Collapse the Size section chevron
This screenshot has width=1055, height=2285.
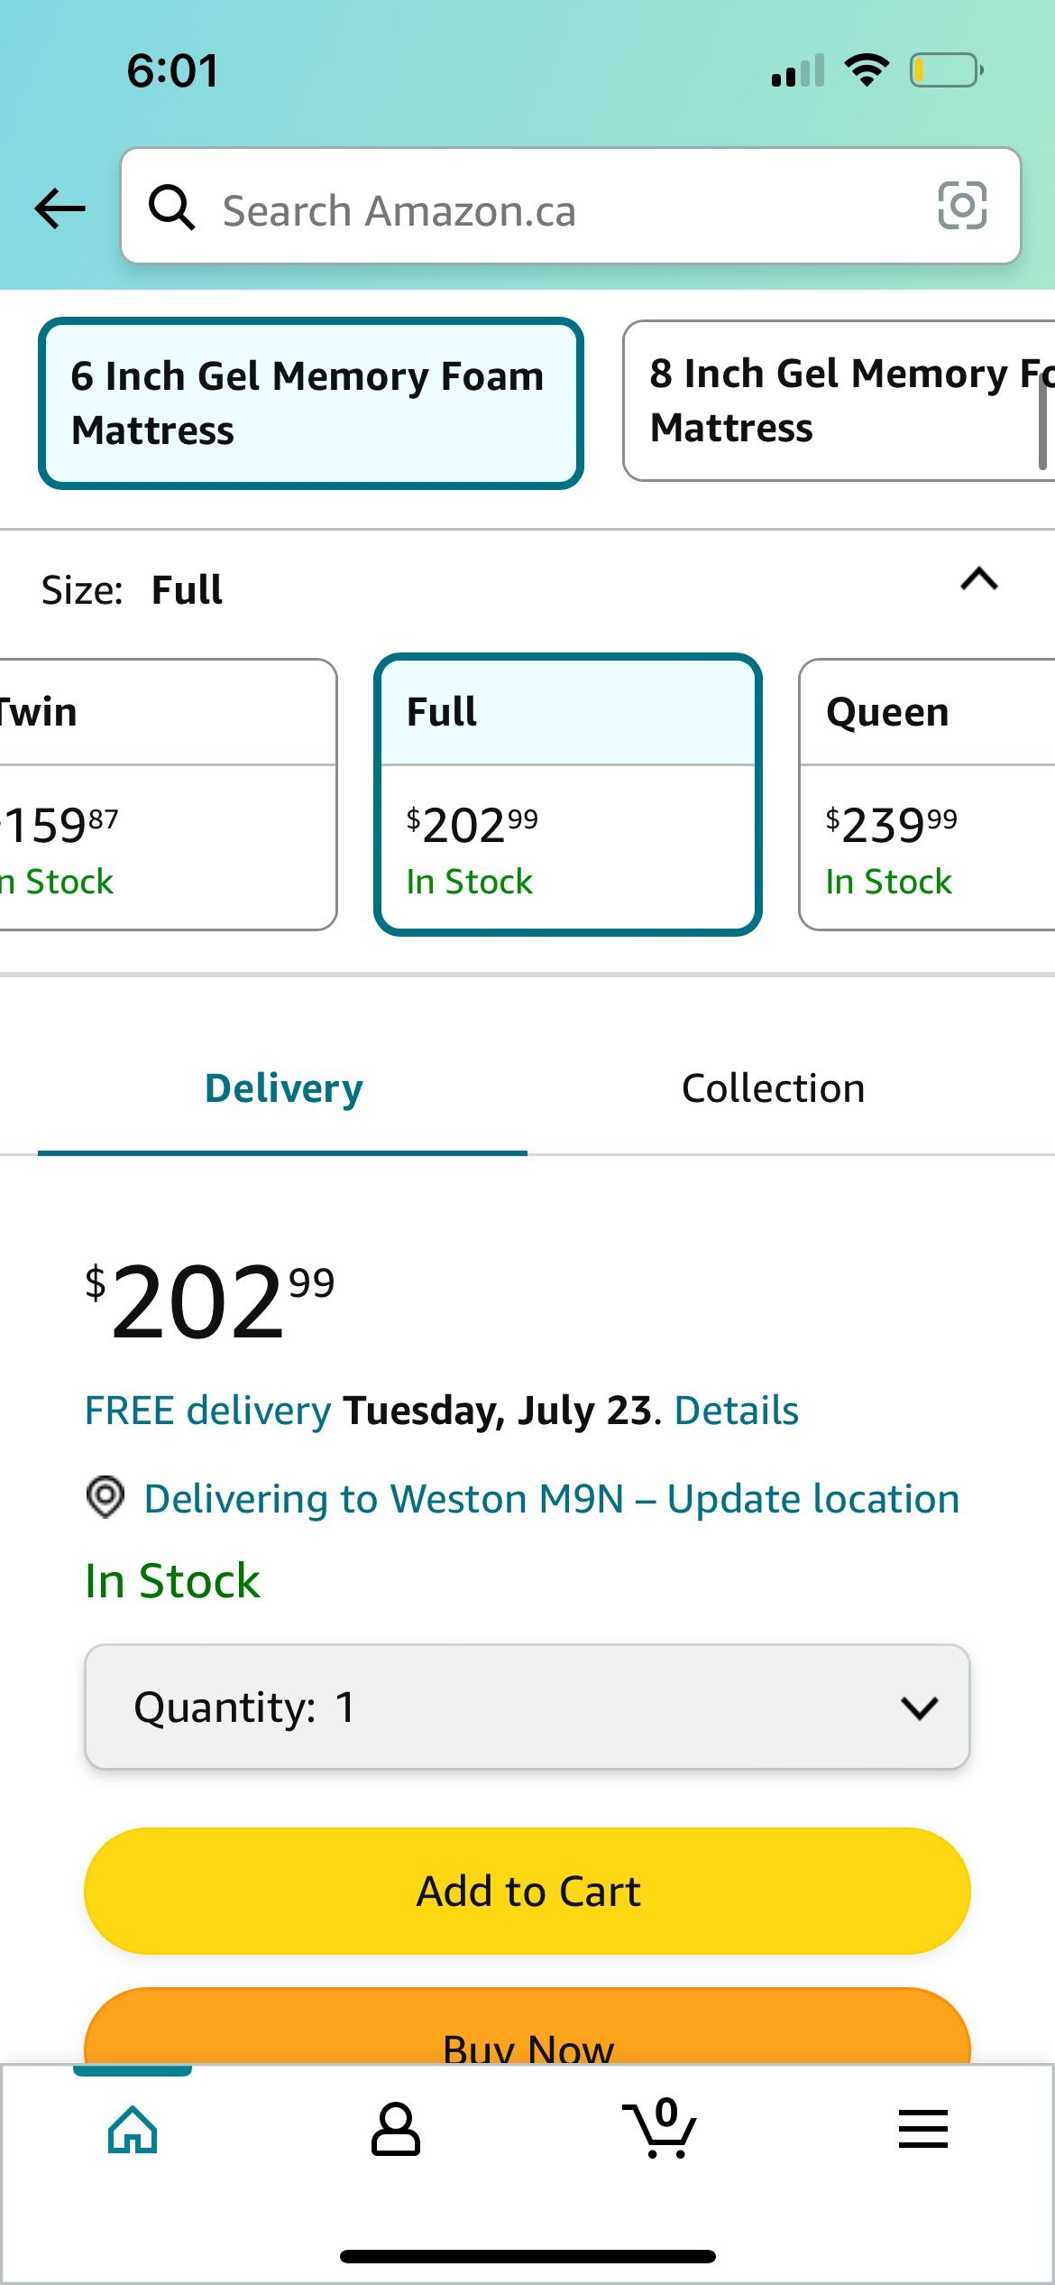point(979,579)
